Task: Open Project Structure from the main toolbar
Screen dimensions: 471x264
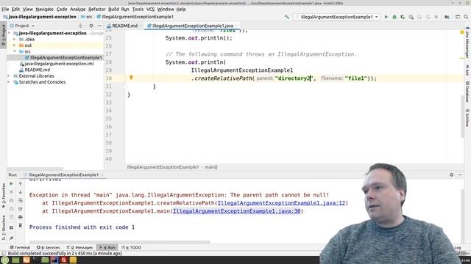Action: [x=447, y=17]
